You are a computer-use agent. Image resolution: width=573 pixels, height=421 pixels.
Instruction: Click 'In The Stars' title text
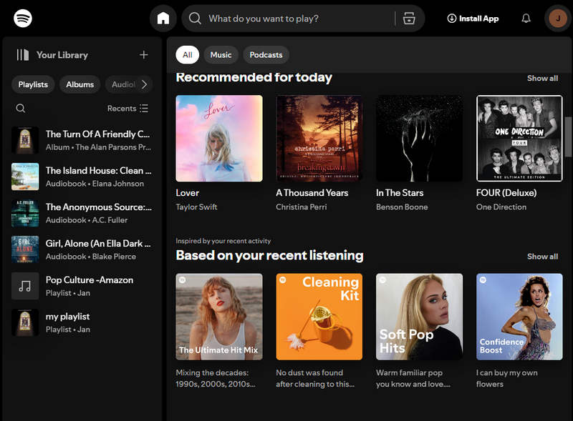pos(400,192)
